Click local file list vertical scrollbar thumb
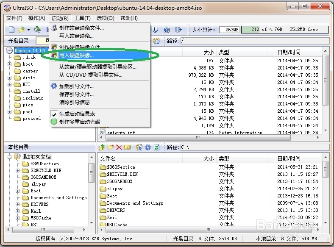The height and width of the screenshot is (247, 334). click(325, 169)
